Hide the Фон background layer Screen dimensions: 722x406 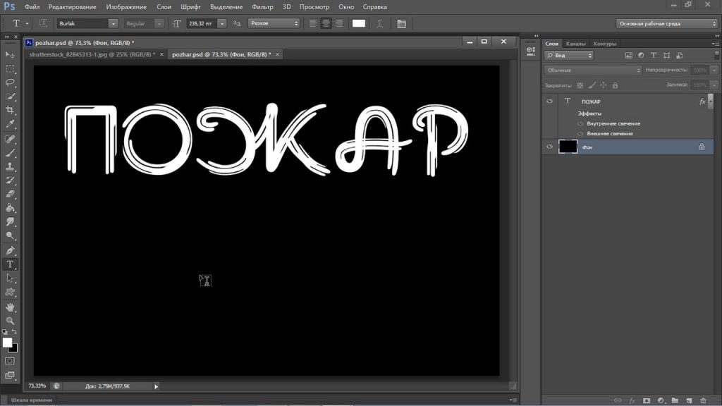tap(549, 147)
